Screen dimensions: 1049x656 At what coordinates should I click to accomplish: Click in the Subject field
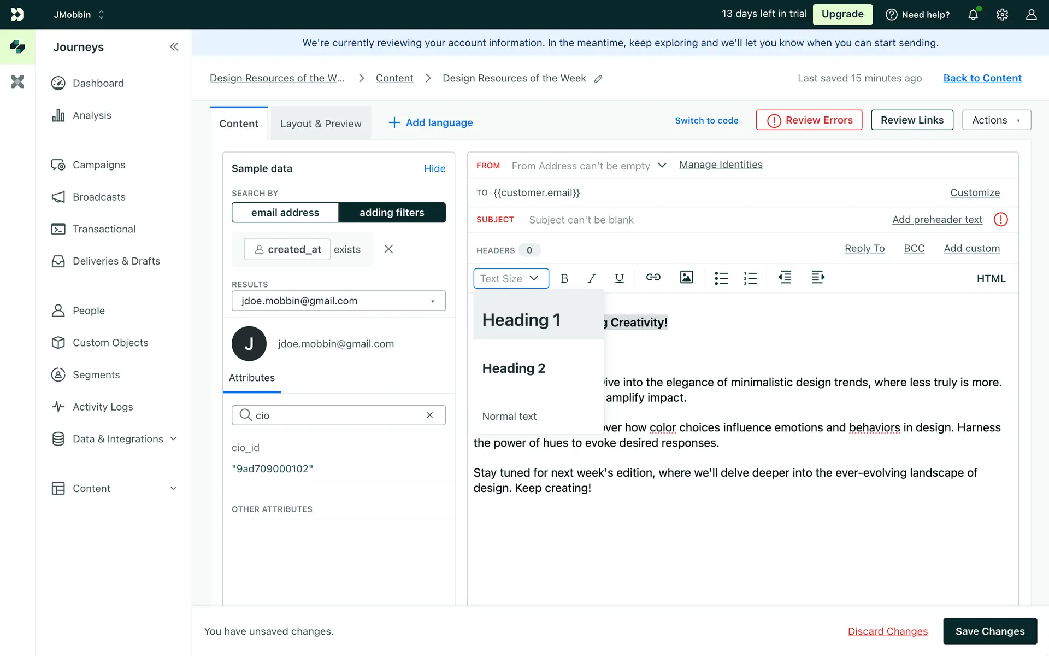(x=581, y=220)
